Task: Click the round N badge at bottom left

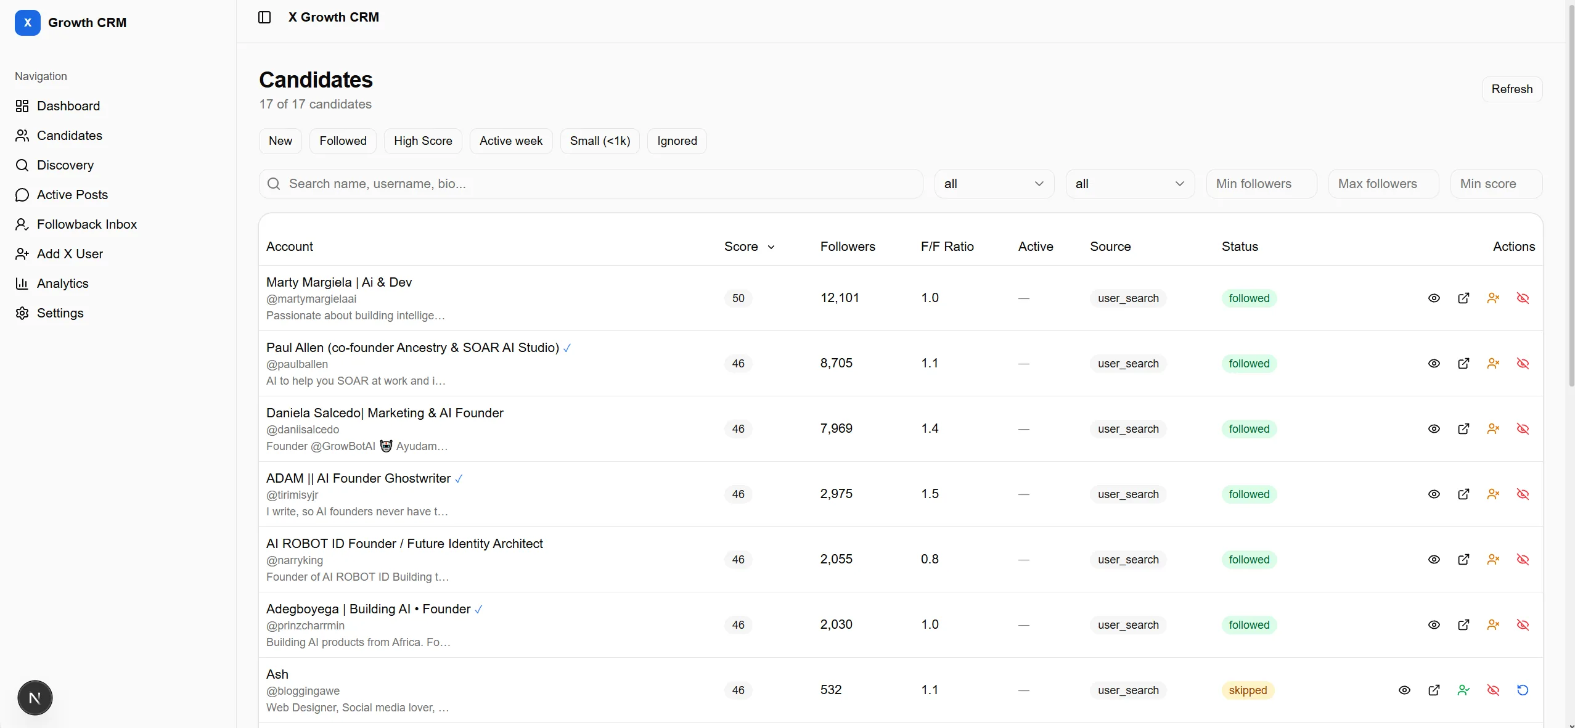Action: tap(35, 698)
